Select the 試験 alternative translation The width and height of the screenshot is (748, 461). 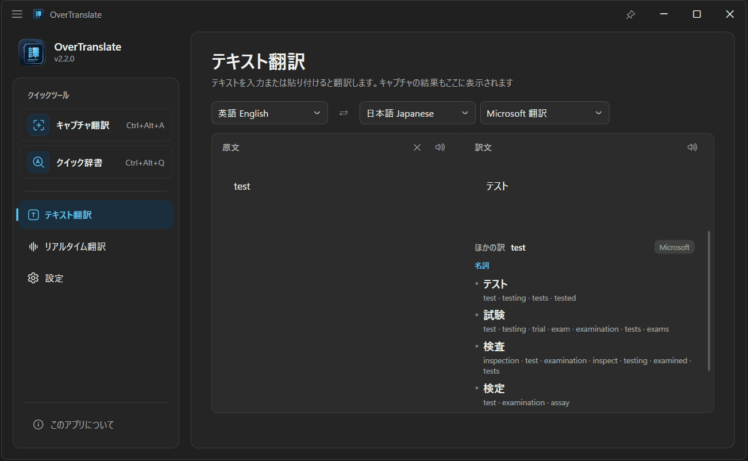click(x=494, y=315)
